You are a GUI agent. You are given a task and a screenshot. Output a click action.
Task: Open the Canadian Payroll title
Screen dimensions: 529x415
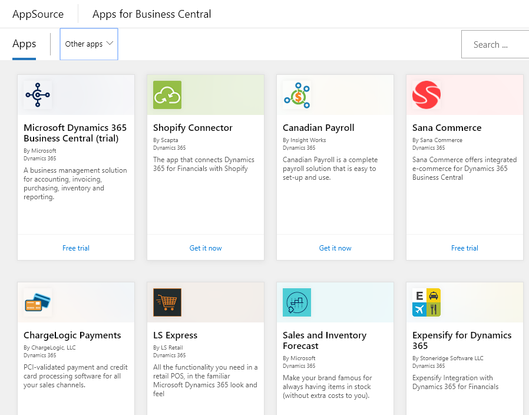click(x=319, y=128)
